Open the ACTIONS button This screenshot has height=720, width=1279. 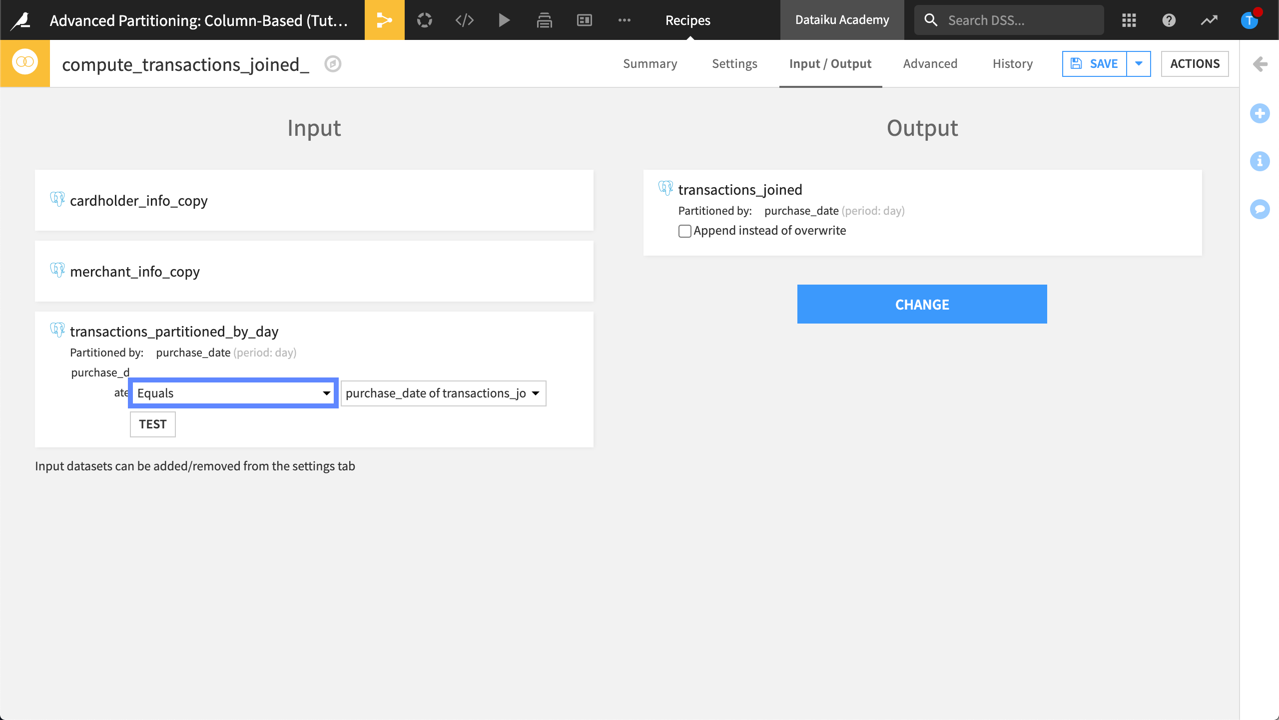pyautogui.click(x=1195, y=63)
